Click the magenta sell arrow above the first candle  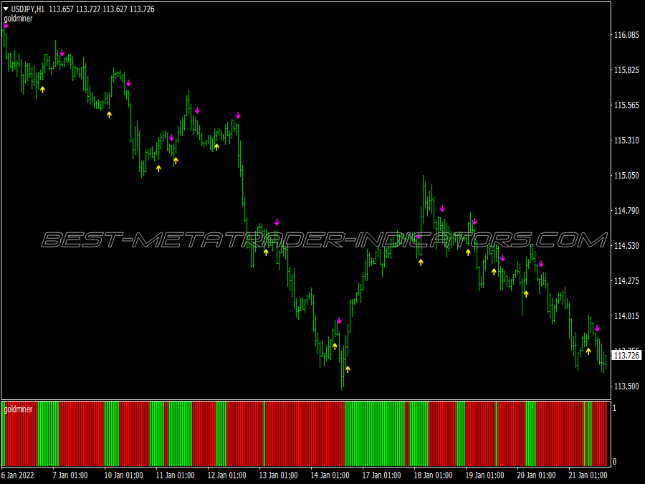6,26
